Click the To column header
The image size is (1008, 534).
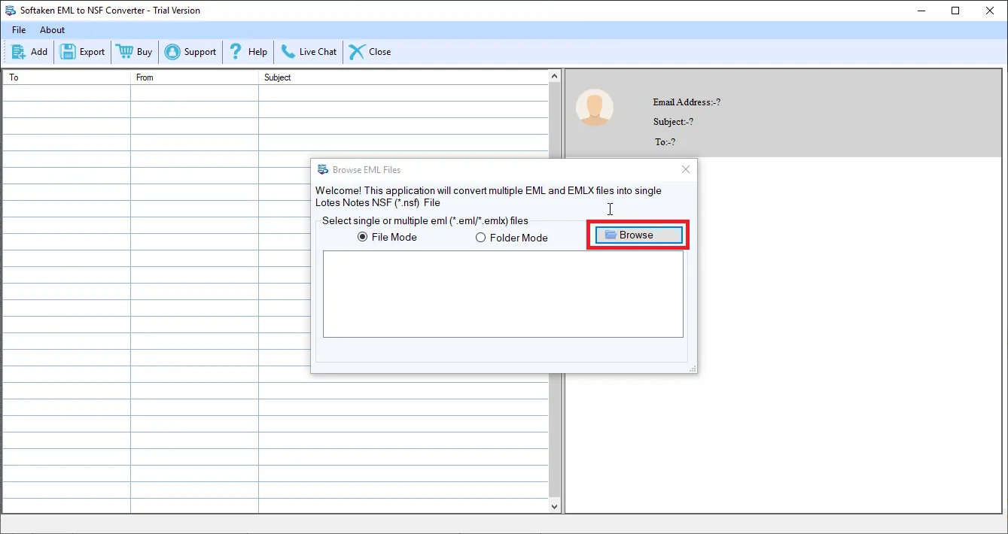click(x=66, y=77)
